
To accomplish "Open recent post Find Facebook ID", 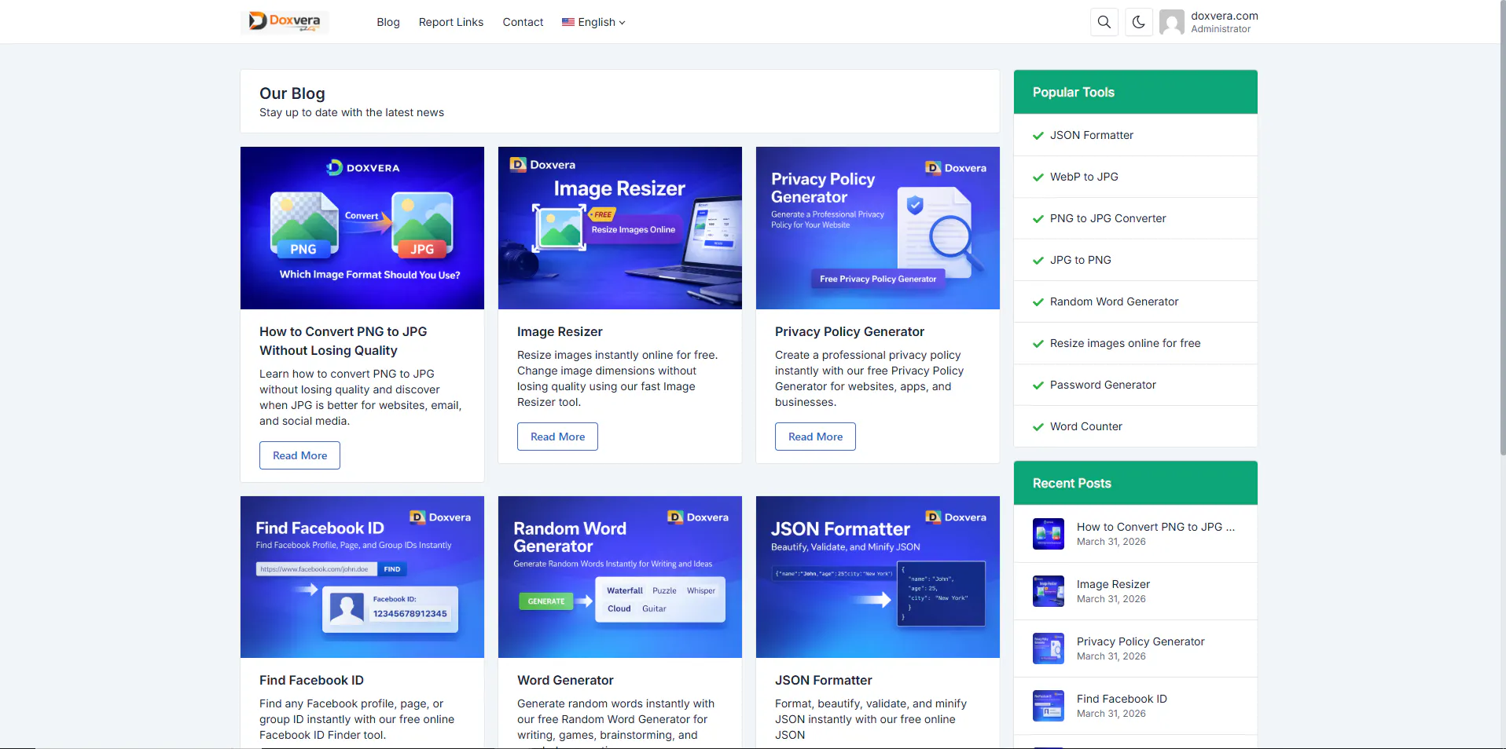I will 1122,699.
